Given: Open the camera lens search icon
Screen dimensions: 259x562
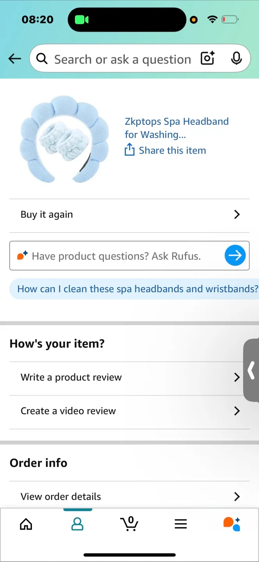Looking at the screenshot, I should click(x=208, y=59).
